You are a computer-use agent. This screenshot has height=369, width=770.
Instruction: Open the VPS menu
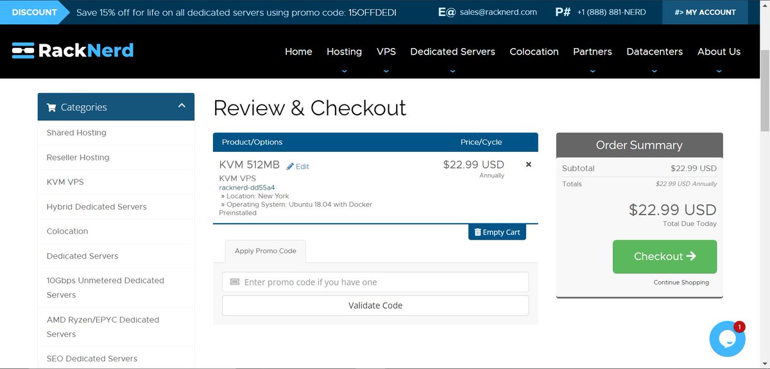[x=386, y=51]
